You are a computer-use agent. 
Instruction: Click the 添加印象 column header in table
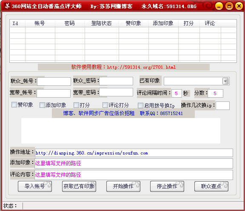(163, 23)
